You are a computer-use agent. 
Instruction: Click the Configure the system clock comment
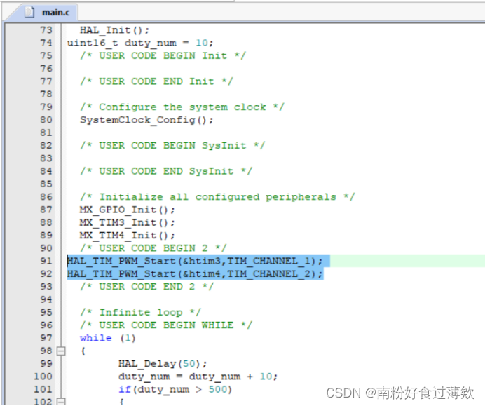[x=182, y=107]
